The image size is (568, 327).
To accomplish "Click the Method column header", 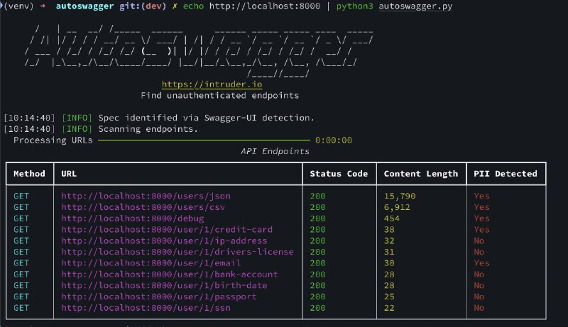I will click(x=29, y=174).
